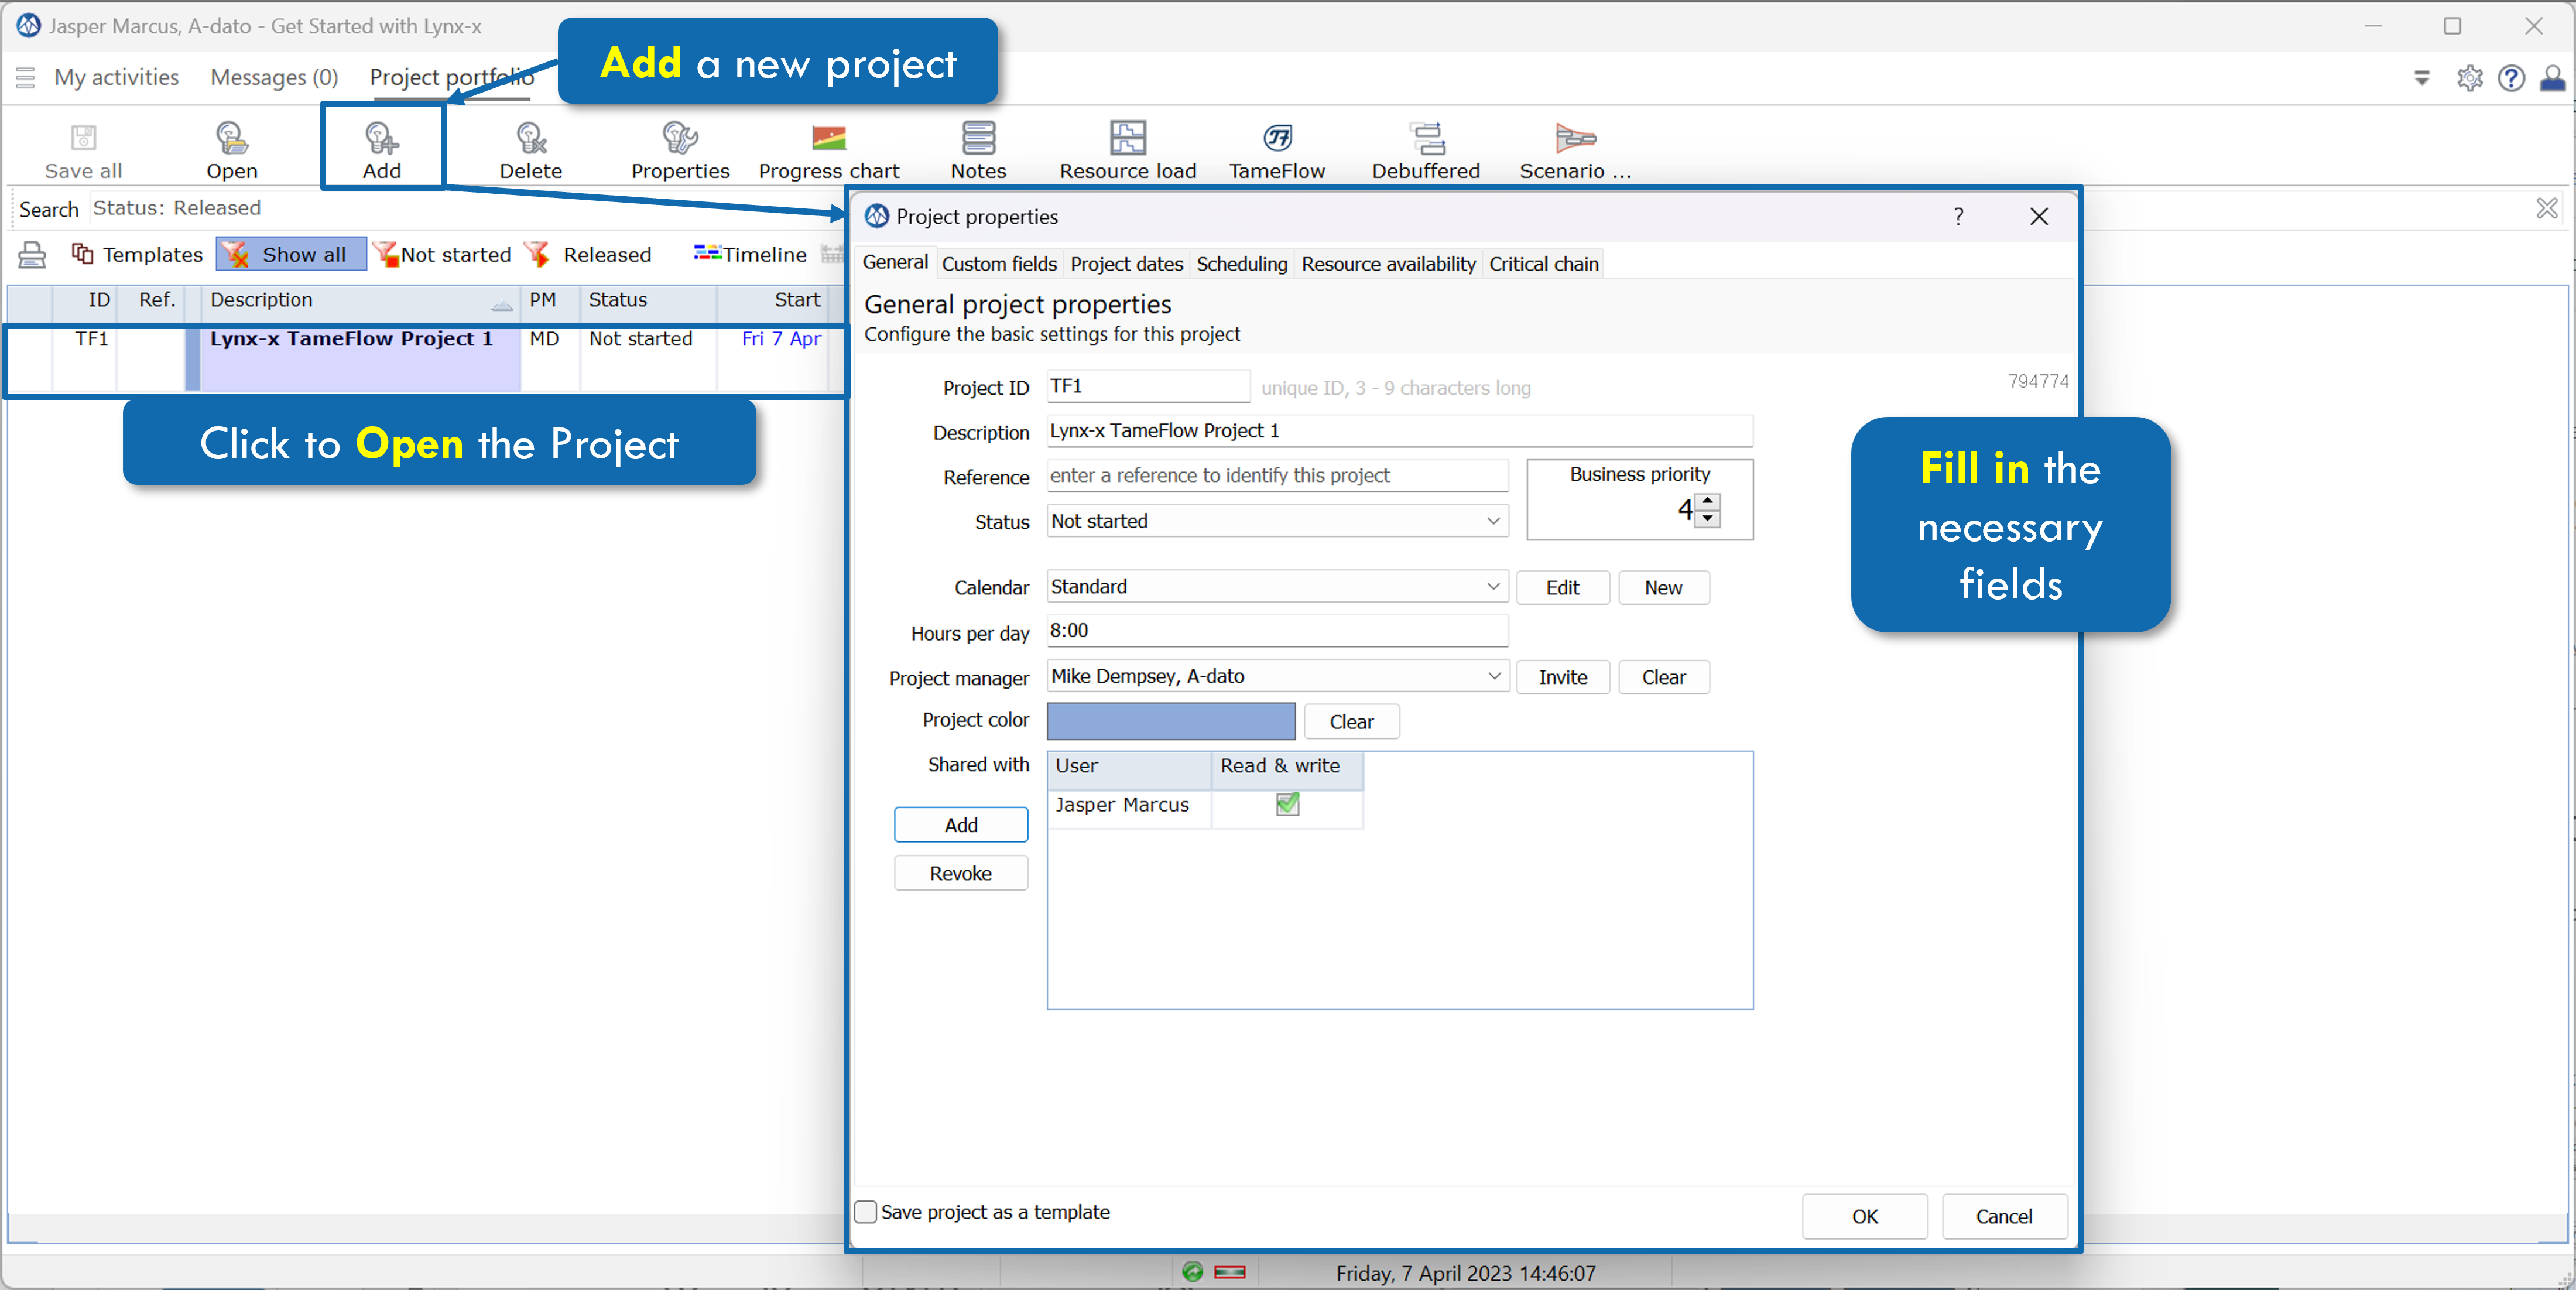Image resolution: width=2576 pixels, height=1290 pixels.
Task: Filter projects by Not started
Action: pos(442,255)
